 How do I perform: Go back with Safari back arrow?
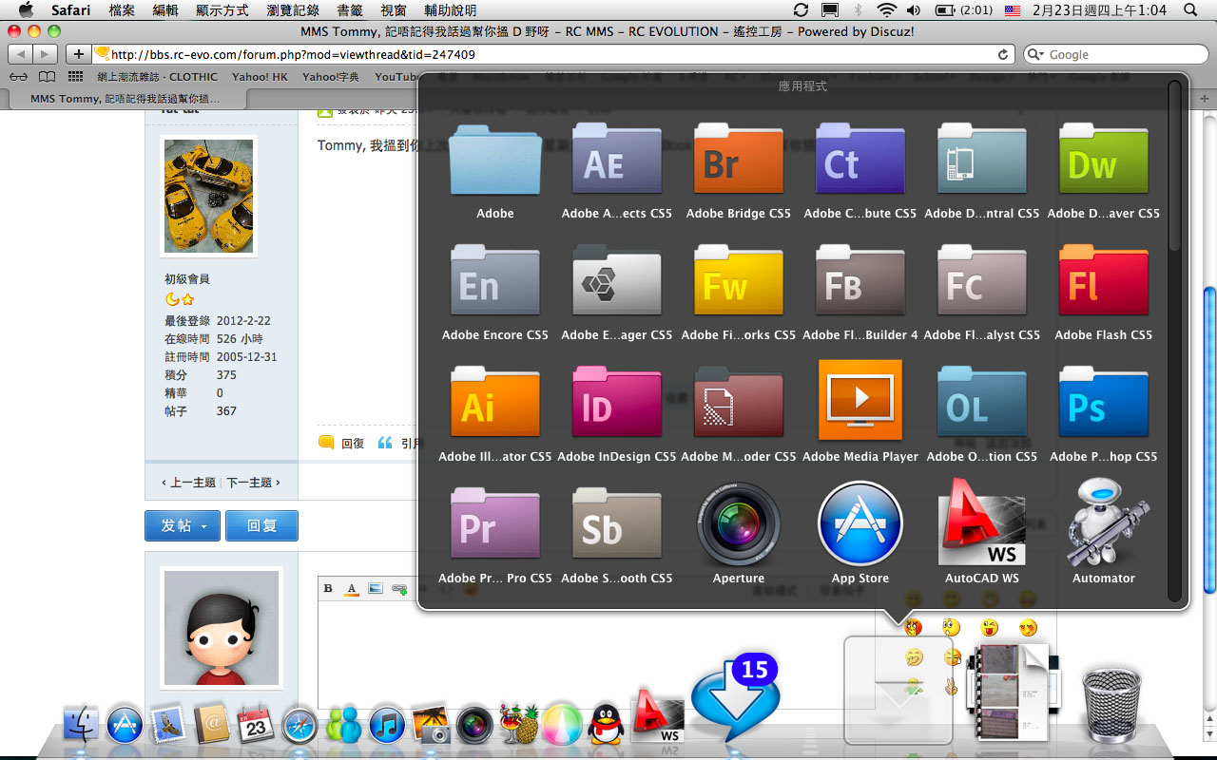click(20, 54)
